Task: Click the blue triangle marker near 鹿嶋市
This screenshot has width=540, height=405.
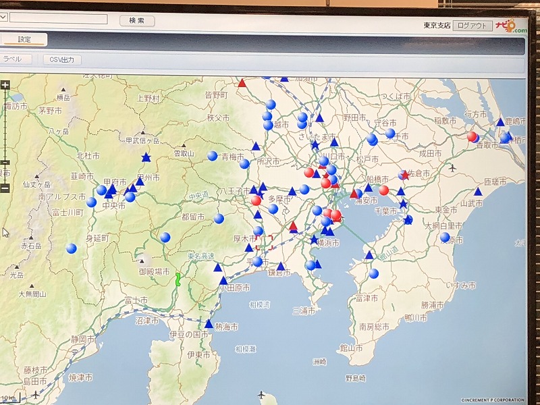Action: click(x=500, y=122)
